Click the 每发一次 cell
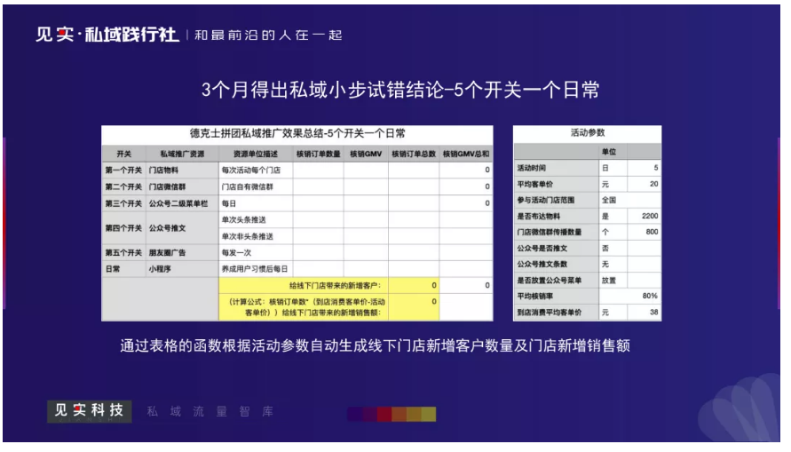This screenshot has height=452, width=791. click(256, 252)
